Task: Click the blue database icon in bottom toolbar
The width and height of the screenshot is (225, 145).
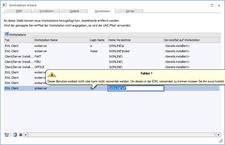Action: pos(15,134)
